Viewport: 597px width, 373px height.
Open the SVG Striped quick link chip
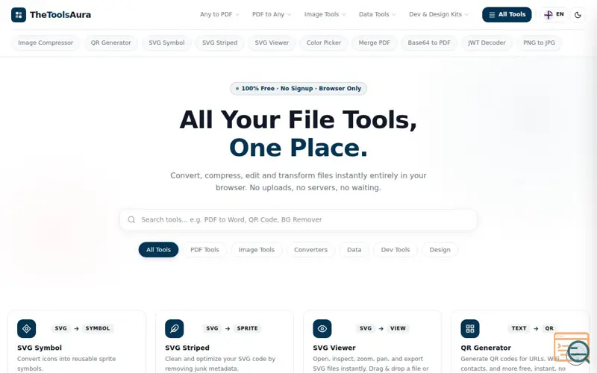(219, 43)
